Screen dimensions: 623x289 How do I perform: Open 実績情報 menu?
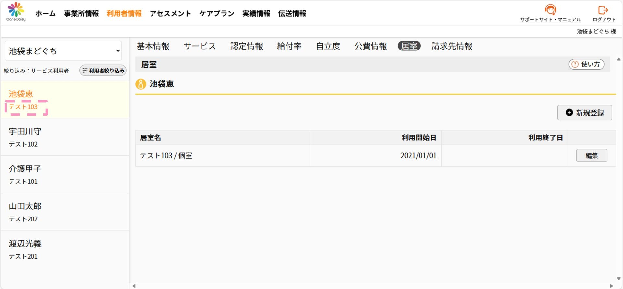(x=256, y=13)
